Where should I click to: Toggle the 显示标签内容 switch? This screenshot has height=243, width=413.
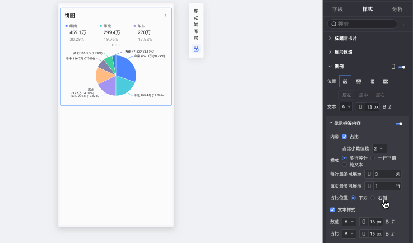(399, 124)
